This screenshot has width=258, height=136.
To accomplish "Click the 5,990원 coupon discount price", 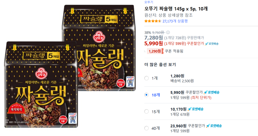I will (154, 43).
